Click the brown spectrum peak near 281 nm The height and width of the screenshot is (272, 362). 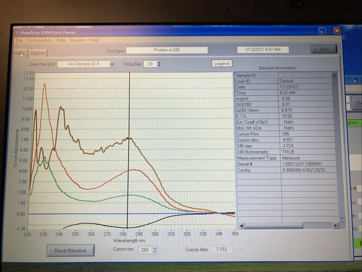(x=129, y=138)
